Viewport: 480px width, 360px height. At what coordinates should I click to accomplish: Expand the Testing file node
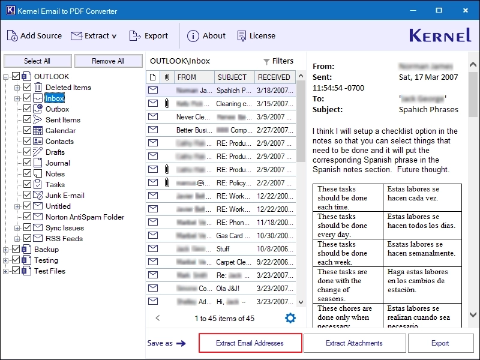tap(5, 261)
